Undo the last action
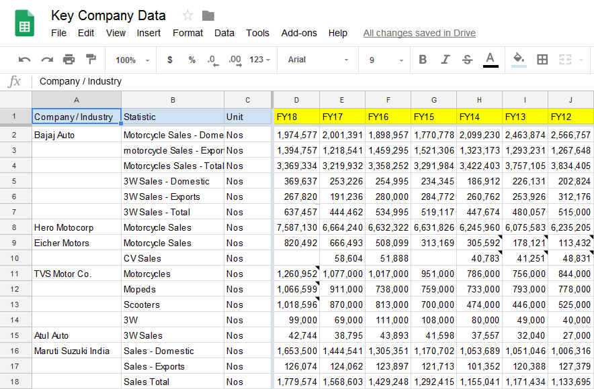 click(25, 60)
